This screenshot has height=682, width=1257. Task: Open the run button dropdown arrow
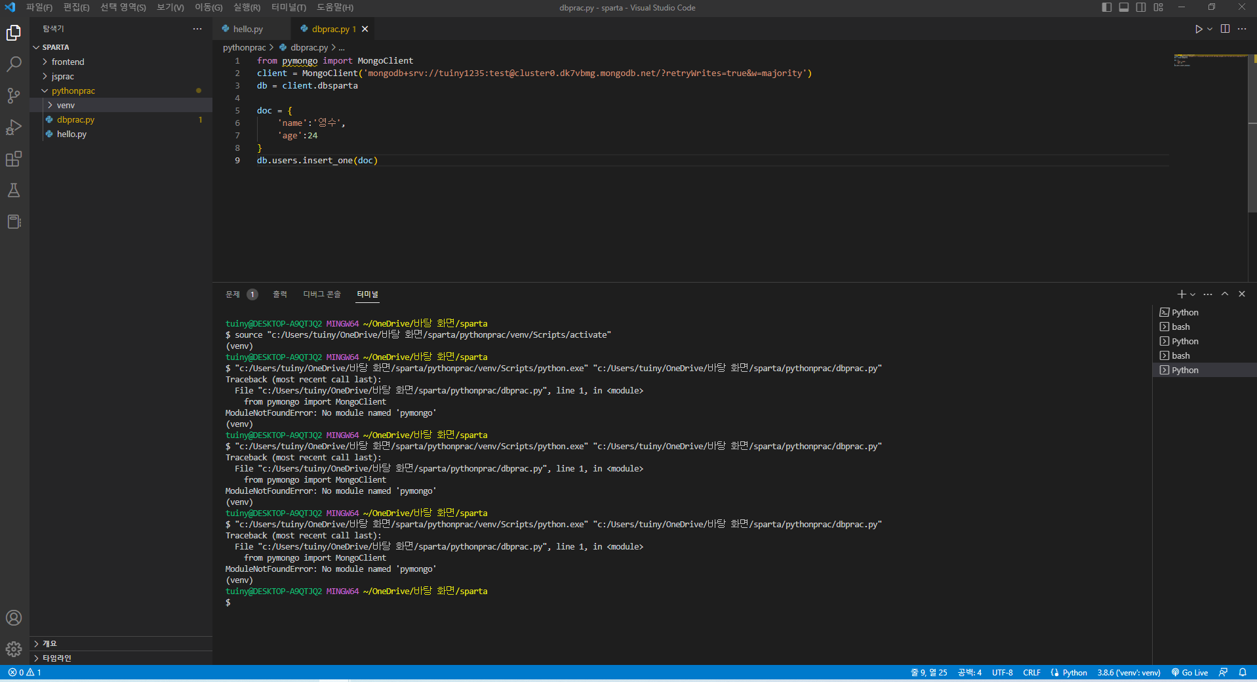point(1210,29)
